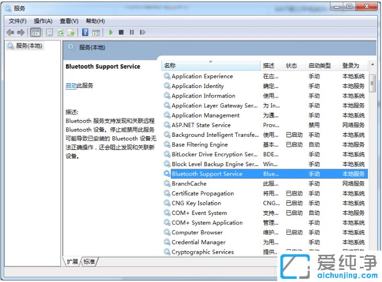Viewport: 382px width, 282px height.
Task: Click the Restart Service toolbar icon
Action: [x=143, y=32]
